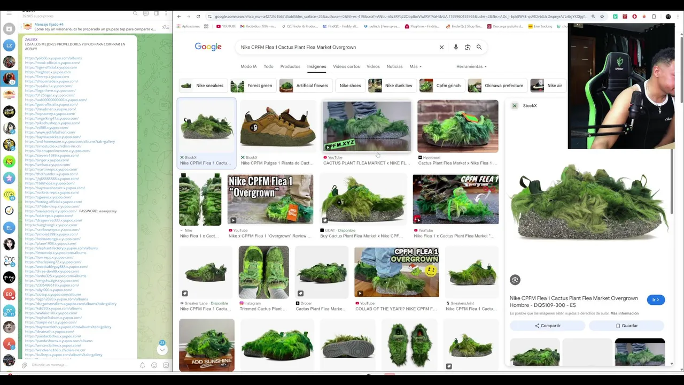Screen dimensions: 684x385
Task: Open Chrome profile avatar
Action: (668, 17)
